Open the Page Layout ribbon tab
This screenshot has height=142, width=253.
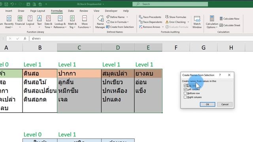pyautogui.click(x=38, y=11)
